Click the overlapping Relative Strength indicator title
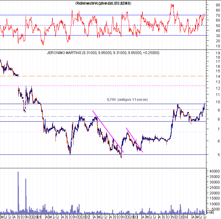The width and height of the screenshot is (221, 219). pyautogui.click(x=103, y=3)
